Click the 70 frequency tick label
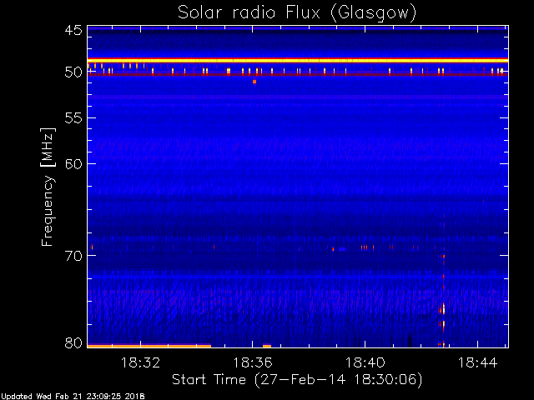 73,256
